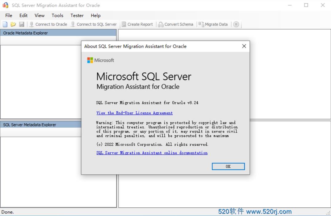Click OK in the About dialog
331x216 pixels.
[x=228, y=166]
